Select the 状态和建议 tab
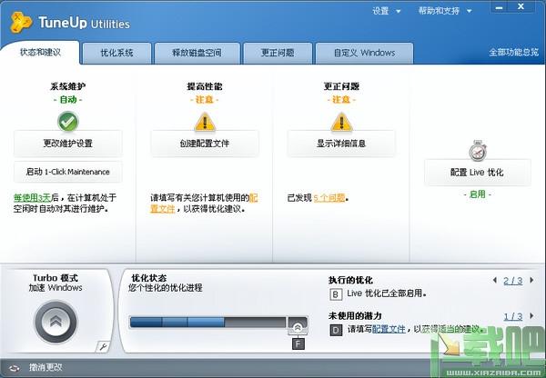 click(x=40, y=53)
